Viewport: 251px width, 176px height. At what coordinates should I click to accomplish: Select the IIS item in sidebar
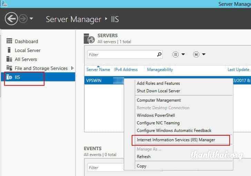pyautogui.click(x=17, y=77)
